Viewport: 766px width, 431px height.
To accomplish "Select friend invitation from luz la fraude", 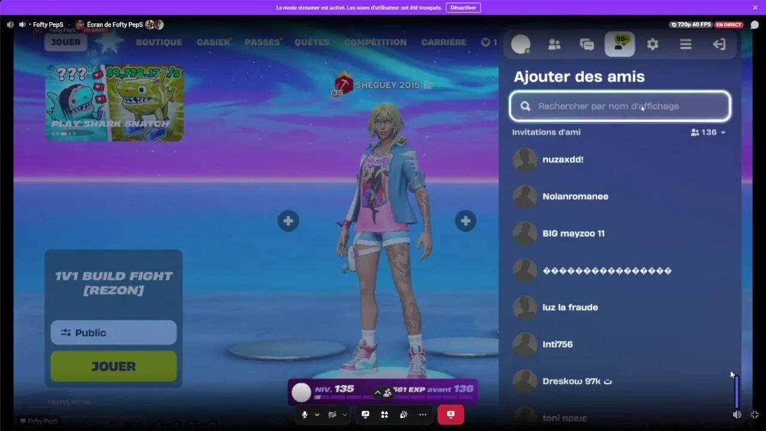I will pyautogui.click(x=620, y=307).
